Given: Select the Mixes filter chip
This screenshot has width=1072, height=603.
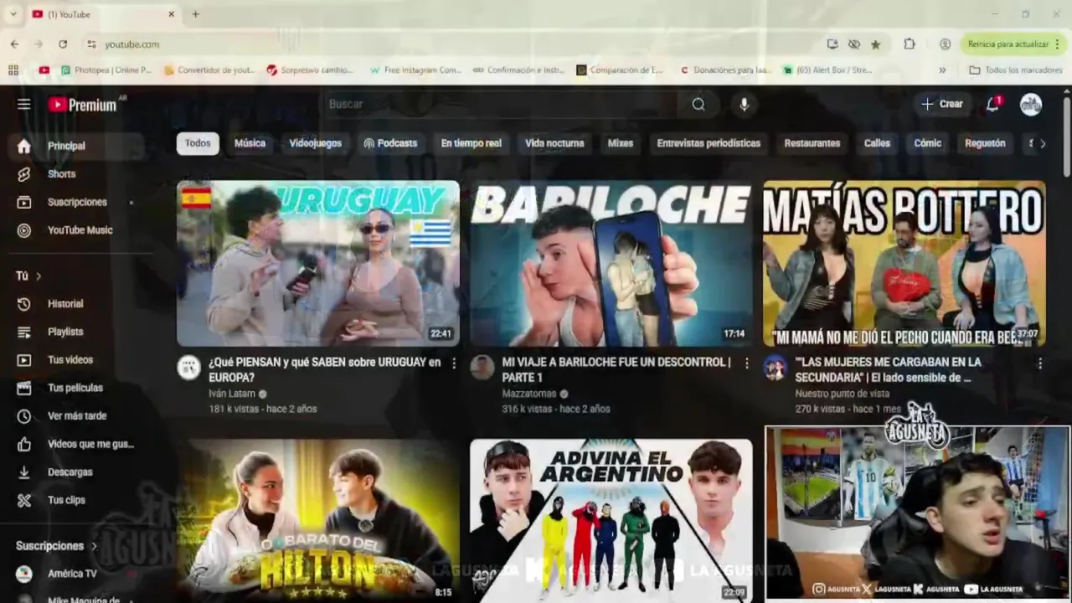Looking at the screenshot, I should coord(621,143).
